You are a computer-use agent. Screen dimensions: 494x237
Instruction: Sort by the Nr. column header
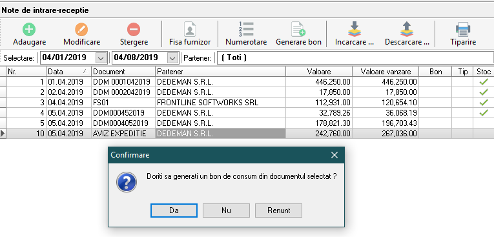point(26,72)
